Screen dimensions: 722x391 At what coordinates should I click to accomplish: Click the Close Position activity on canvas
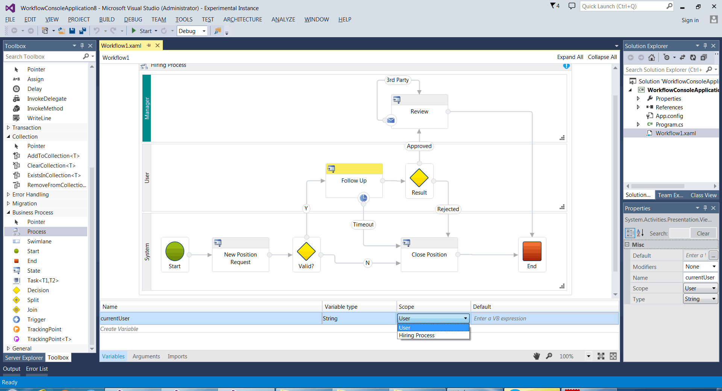coord(429,255)
